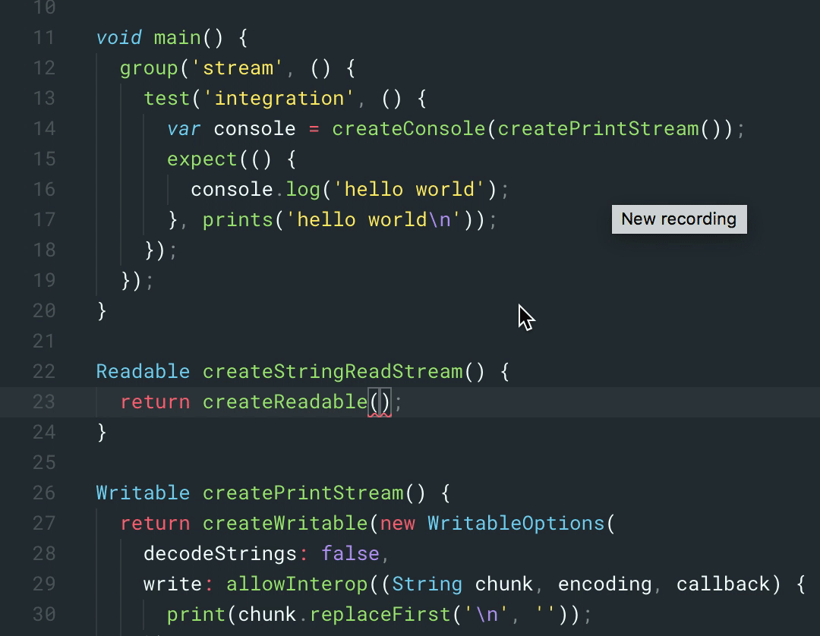Image resolution: width=820 pixels, height=636 pixels.
Task: Click the "var" keyword on line 14
Action: (184, 128)
